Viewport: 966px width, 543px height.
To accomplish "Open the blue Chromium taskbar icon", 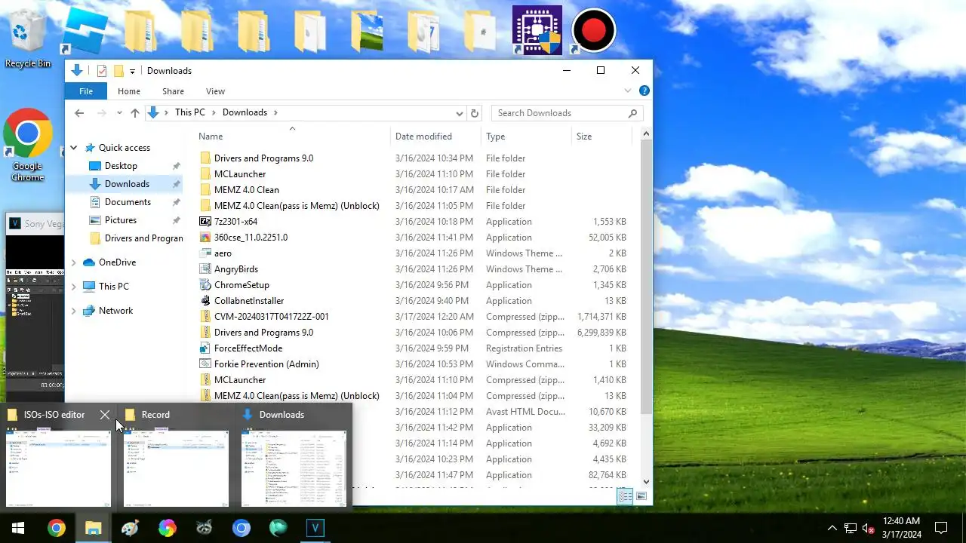I will pyautogui.click(x=241, y=528).
